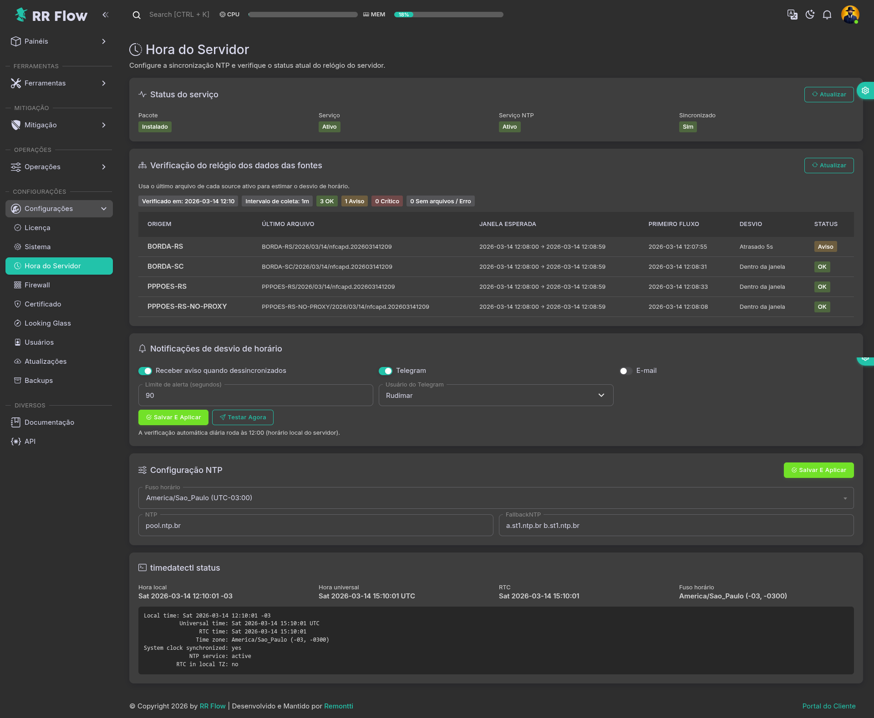
Task: Click the MEM usage progress bar
Action: point(448,15)
